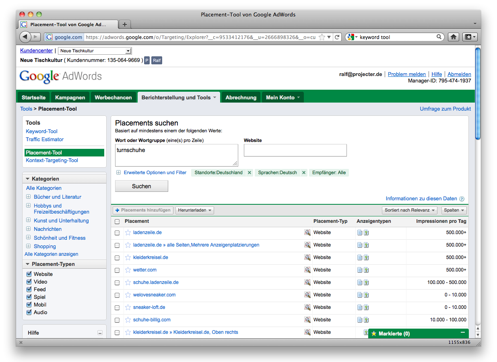Star the ladenzeile.de placement
This screenshot has height=362, width=497.
click(x=128, y=232)
